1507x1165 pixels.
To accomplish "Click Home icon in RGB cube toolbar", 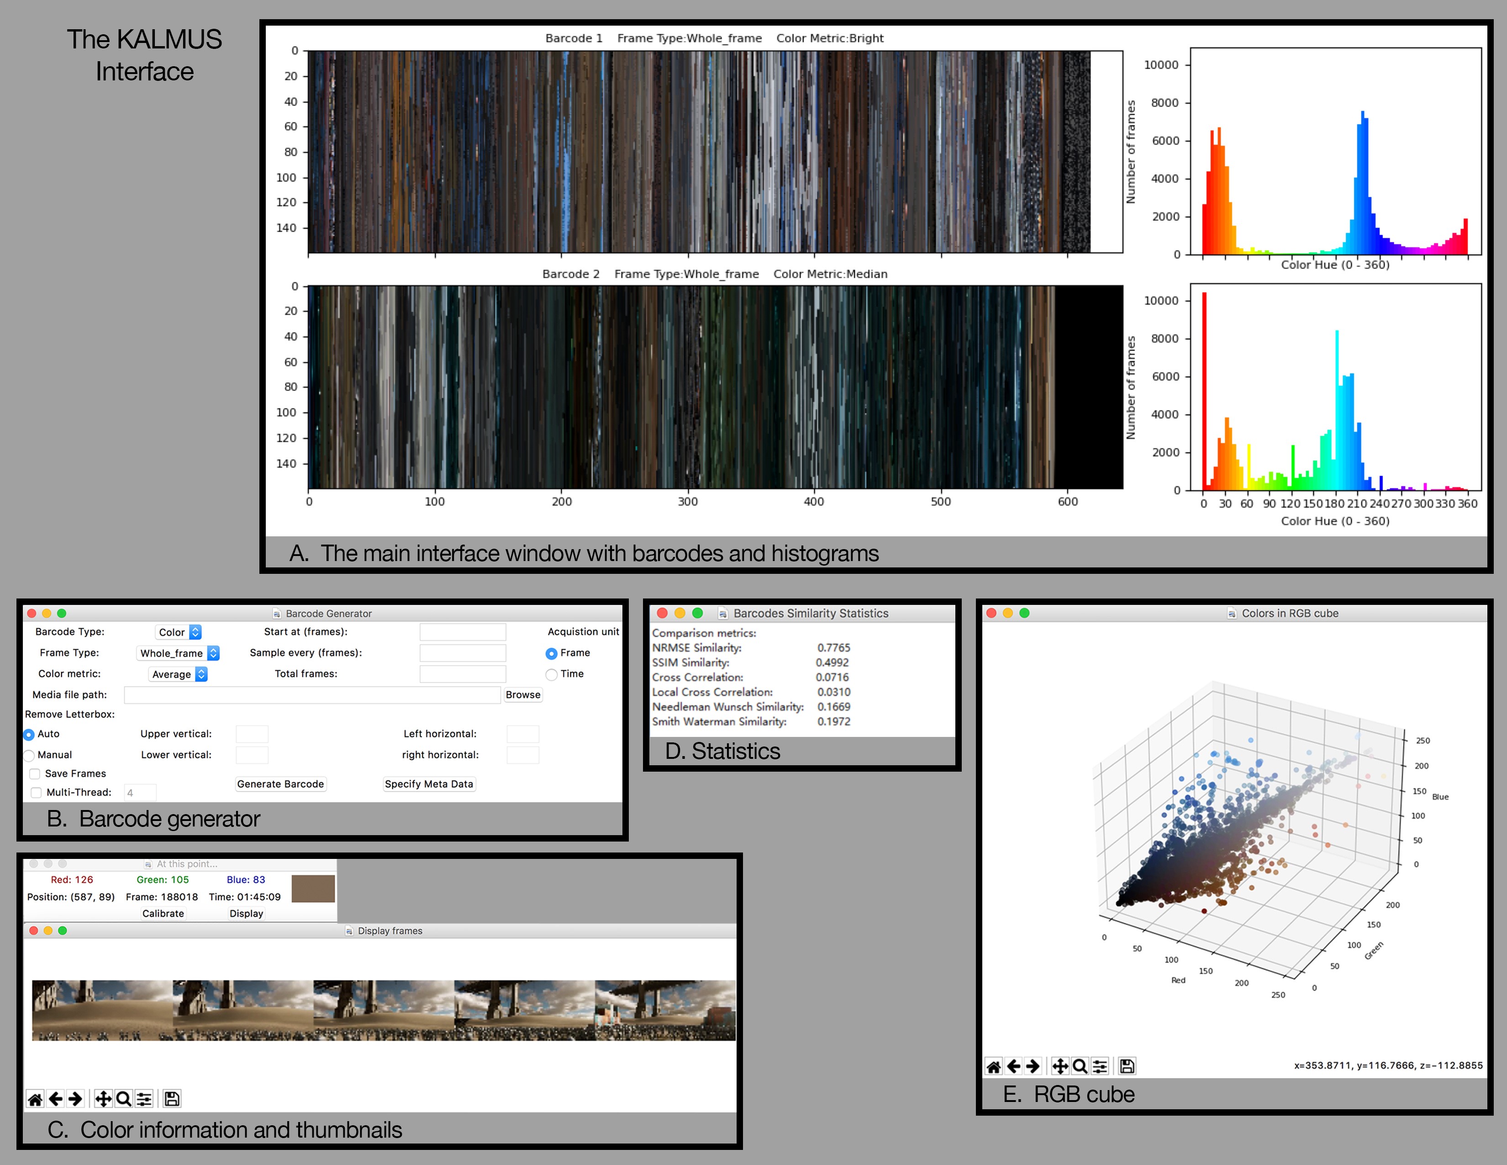I will click(x=994, y=1066).
